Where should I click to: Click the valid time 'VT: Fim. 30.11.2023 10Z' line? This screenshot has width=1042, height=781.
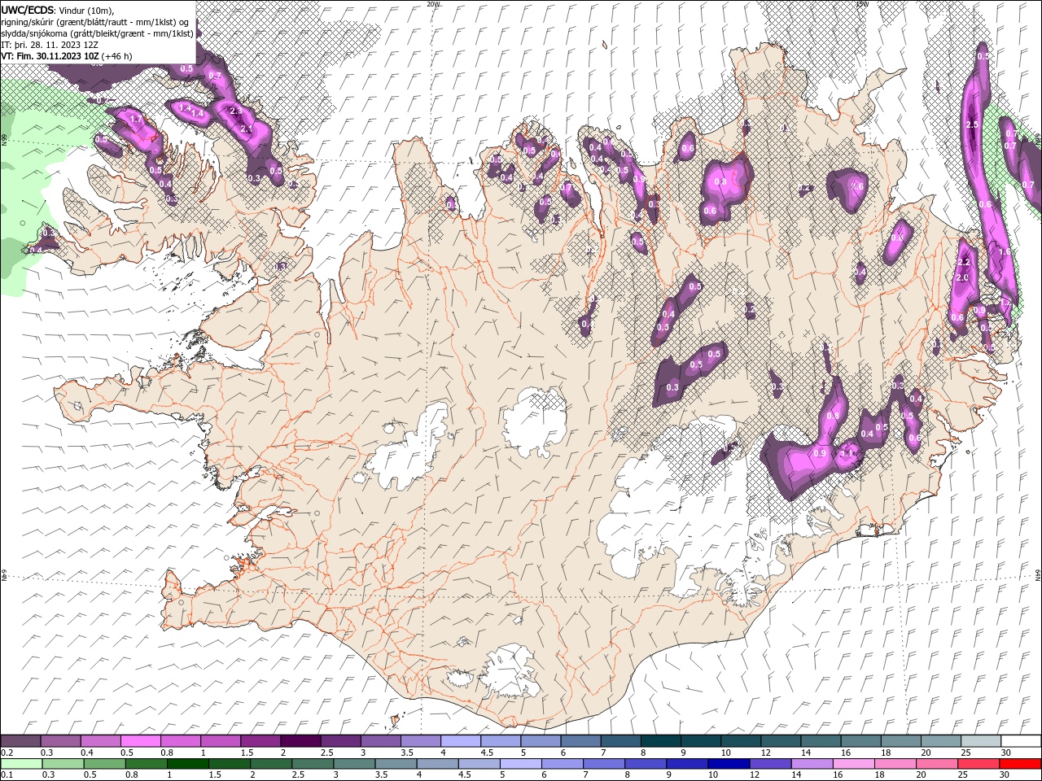point(67,56)
